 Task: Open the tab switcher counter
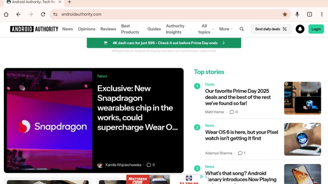coord(309,14)
